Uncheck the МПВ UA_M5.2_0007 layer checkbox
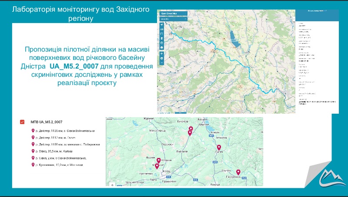348x197 pixels. coord(22,122)
